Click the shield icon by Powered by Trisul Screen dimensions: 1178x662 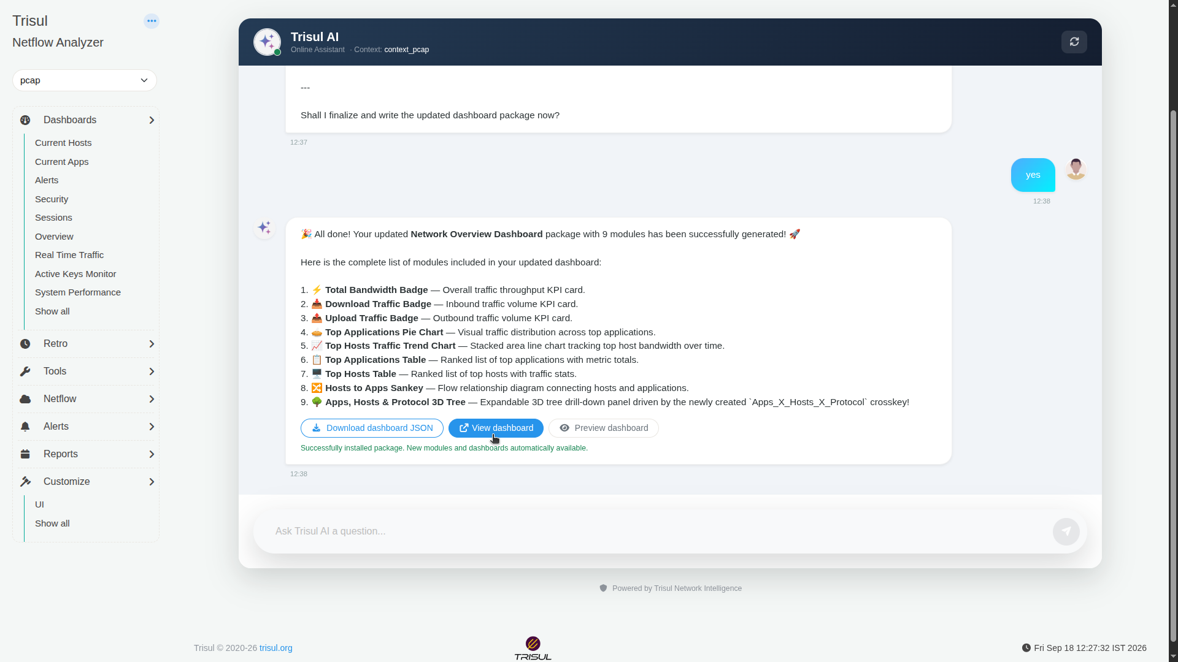click(x=603, y=588)
